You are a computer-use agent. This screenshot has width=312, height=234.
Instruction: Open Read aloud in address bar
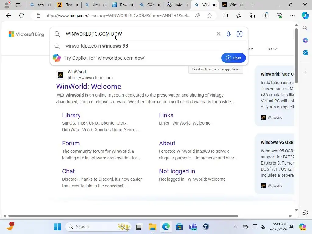point(197,16)
